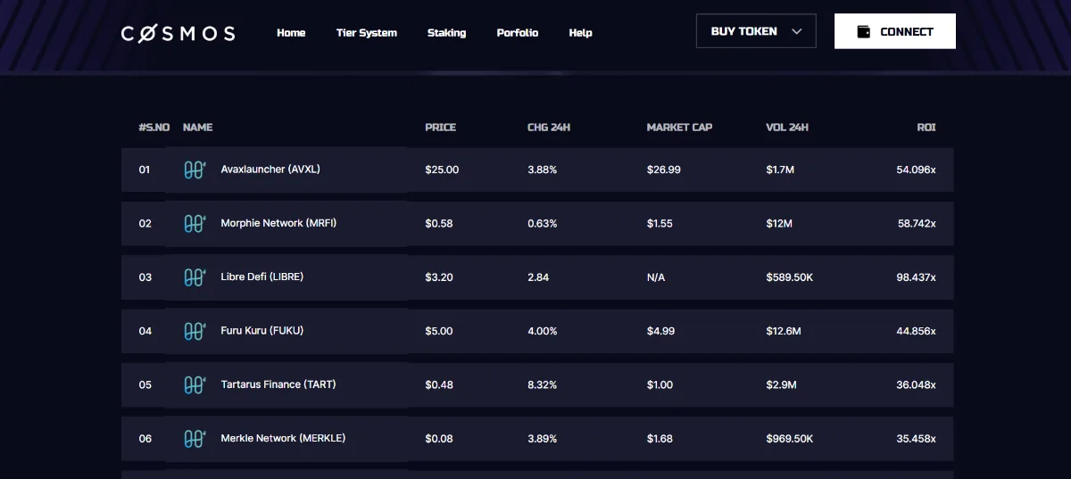Screen dimensions: 1071x479
Task: Click the $4.99 market cap value
Action: click(x=660, y=331)
